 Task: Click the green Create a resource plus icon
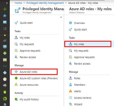5,9
